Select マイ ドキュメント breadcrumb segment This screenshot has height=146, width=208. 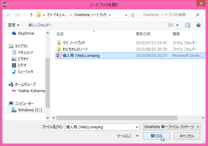coord(57,15)
